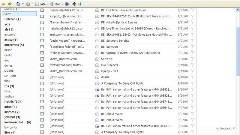The height and width of the screenshot is (135, 240).
Task: Open the Tools menu
Action: (57, 4)
